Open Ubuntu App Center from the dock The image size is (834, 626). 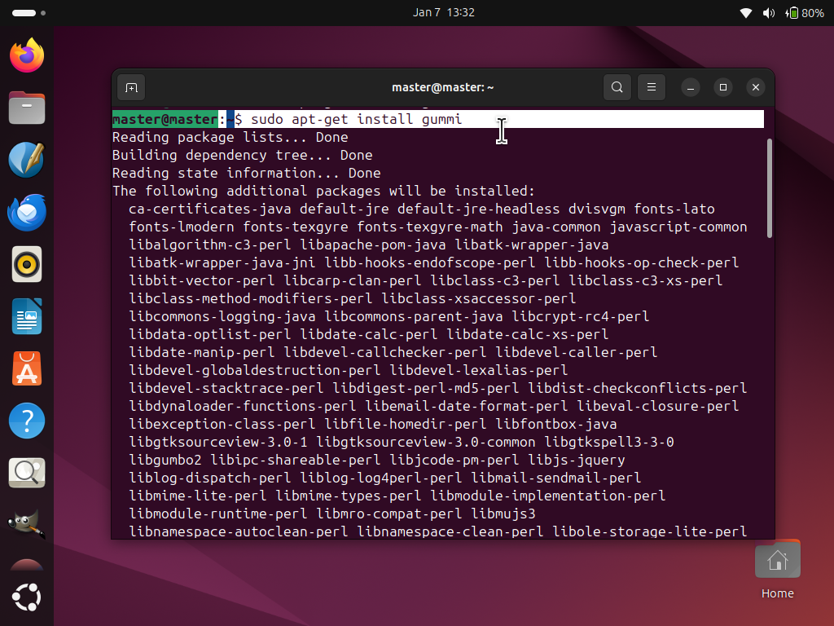click(27, 368)
